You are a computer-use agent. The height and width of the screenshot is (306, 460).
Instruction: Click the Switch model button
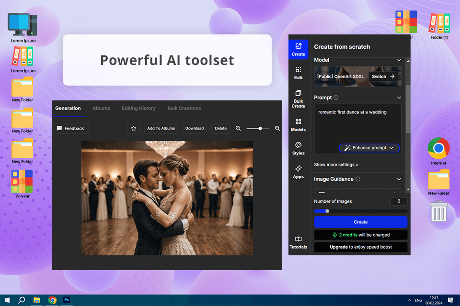pos(383,76)
